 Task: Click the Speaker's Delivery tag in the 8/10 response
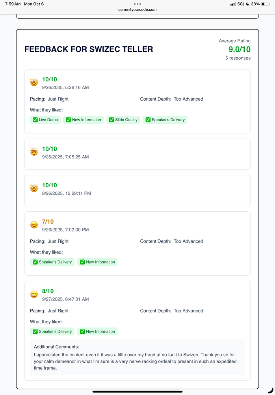pos(52,331)
